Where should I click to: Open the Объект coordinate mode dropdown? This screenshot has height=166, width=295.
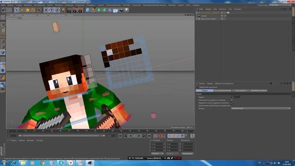(x=158, y=154)
